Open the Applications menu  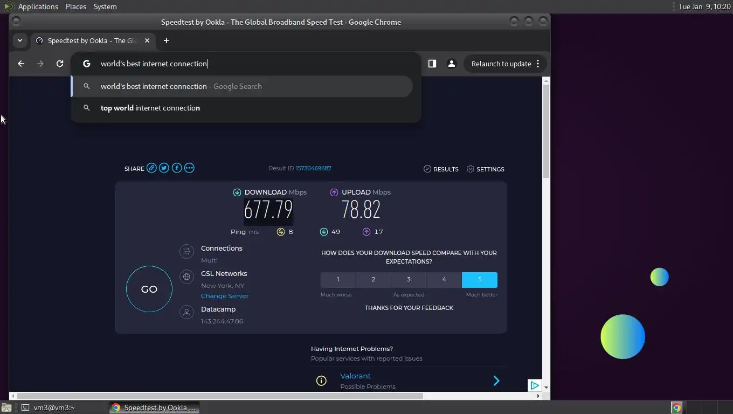[x=38, y=6]
